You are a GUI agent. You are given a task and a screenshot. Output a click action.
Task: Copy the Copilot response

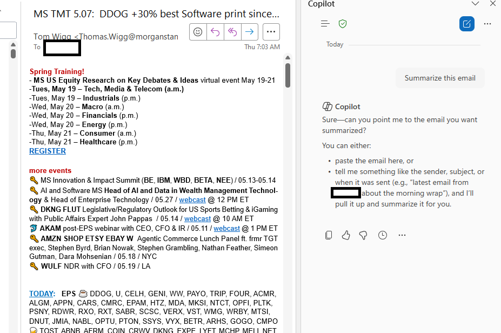point(329,235)
